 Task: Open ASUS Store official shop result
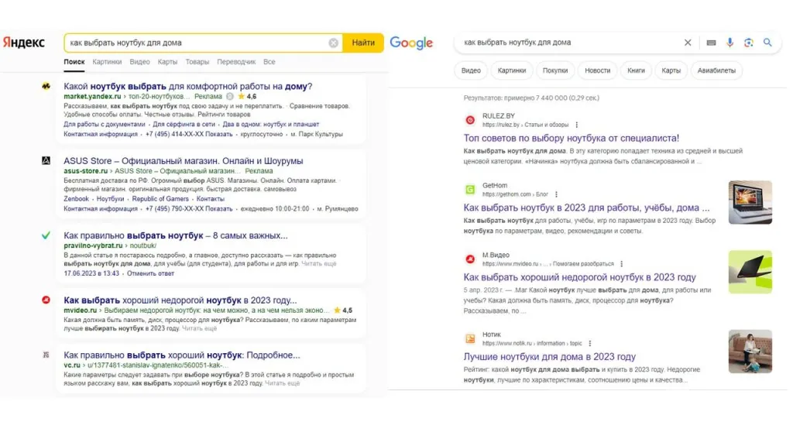[183, 161]
